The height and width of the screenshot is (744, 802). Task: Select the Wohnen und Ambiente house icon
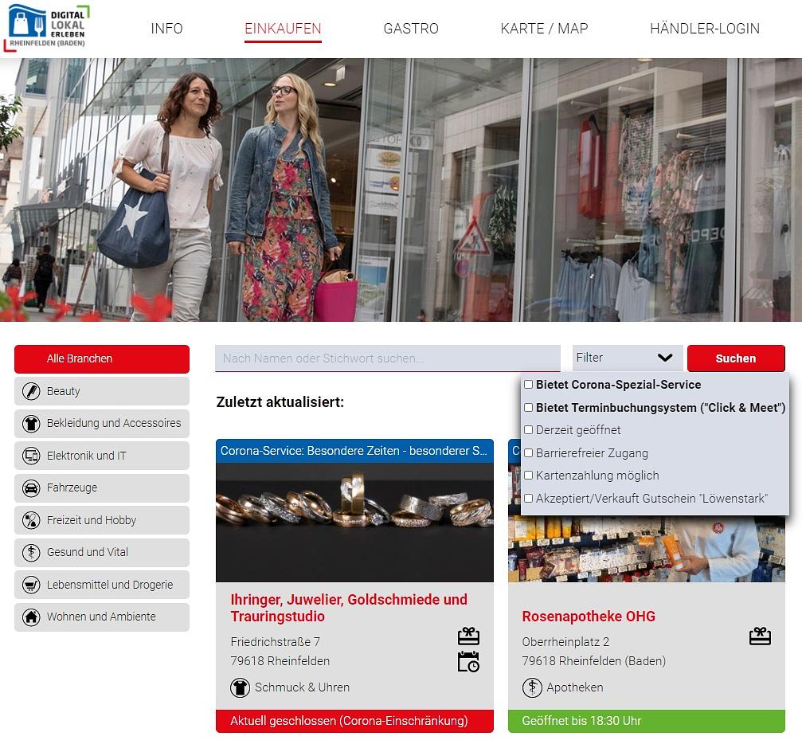32,617
